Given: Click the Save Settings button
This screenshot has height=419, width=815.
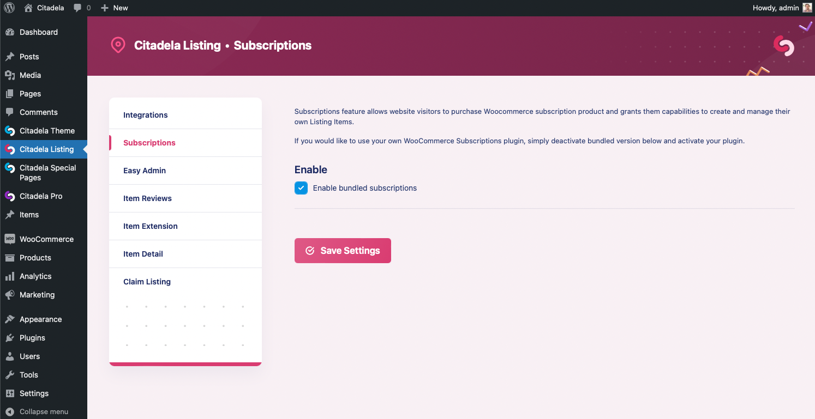Looking at the screenshot, I should point(343,251).
